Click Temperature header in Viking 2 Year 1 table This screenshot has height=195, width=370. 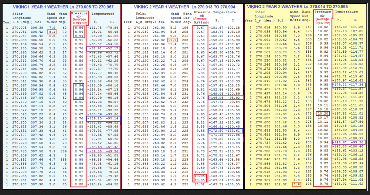tap(224, 12)
